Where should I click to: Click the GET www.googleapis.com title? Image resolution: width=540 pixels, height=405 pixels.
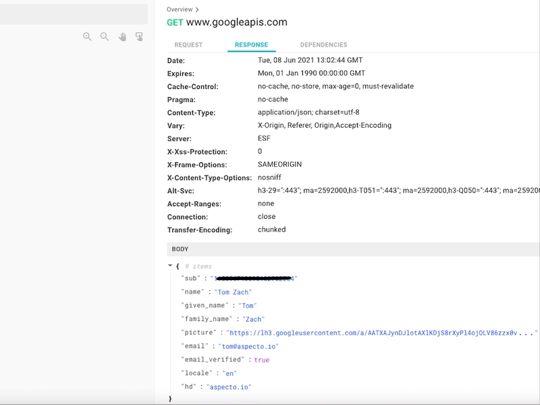point(227,22)
